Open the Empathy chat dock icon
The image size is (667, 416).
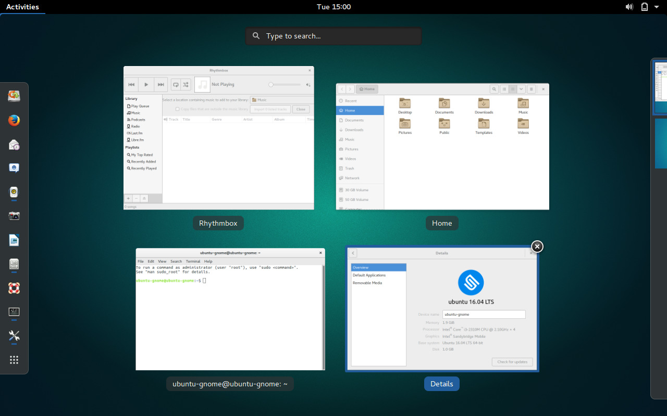[14, 168]
